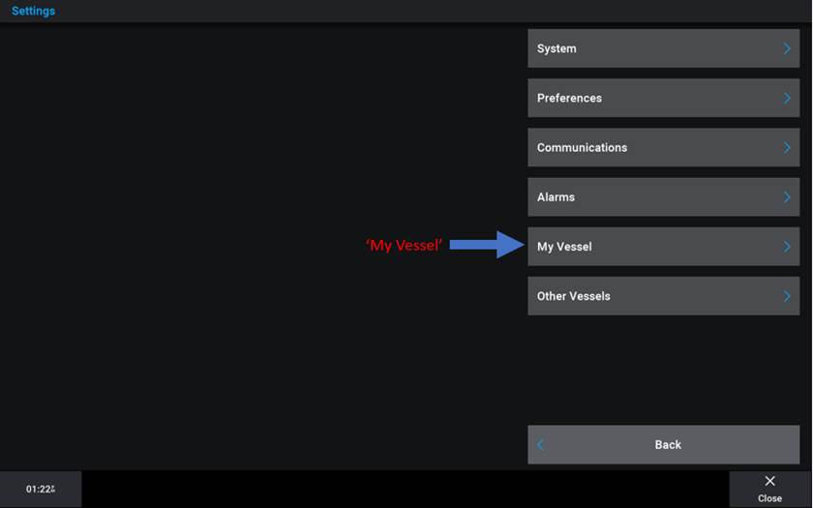Click the chevron arrow on System row

pos(786,48)
